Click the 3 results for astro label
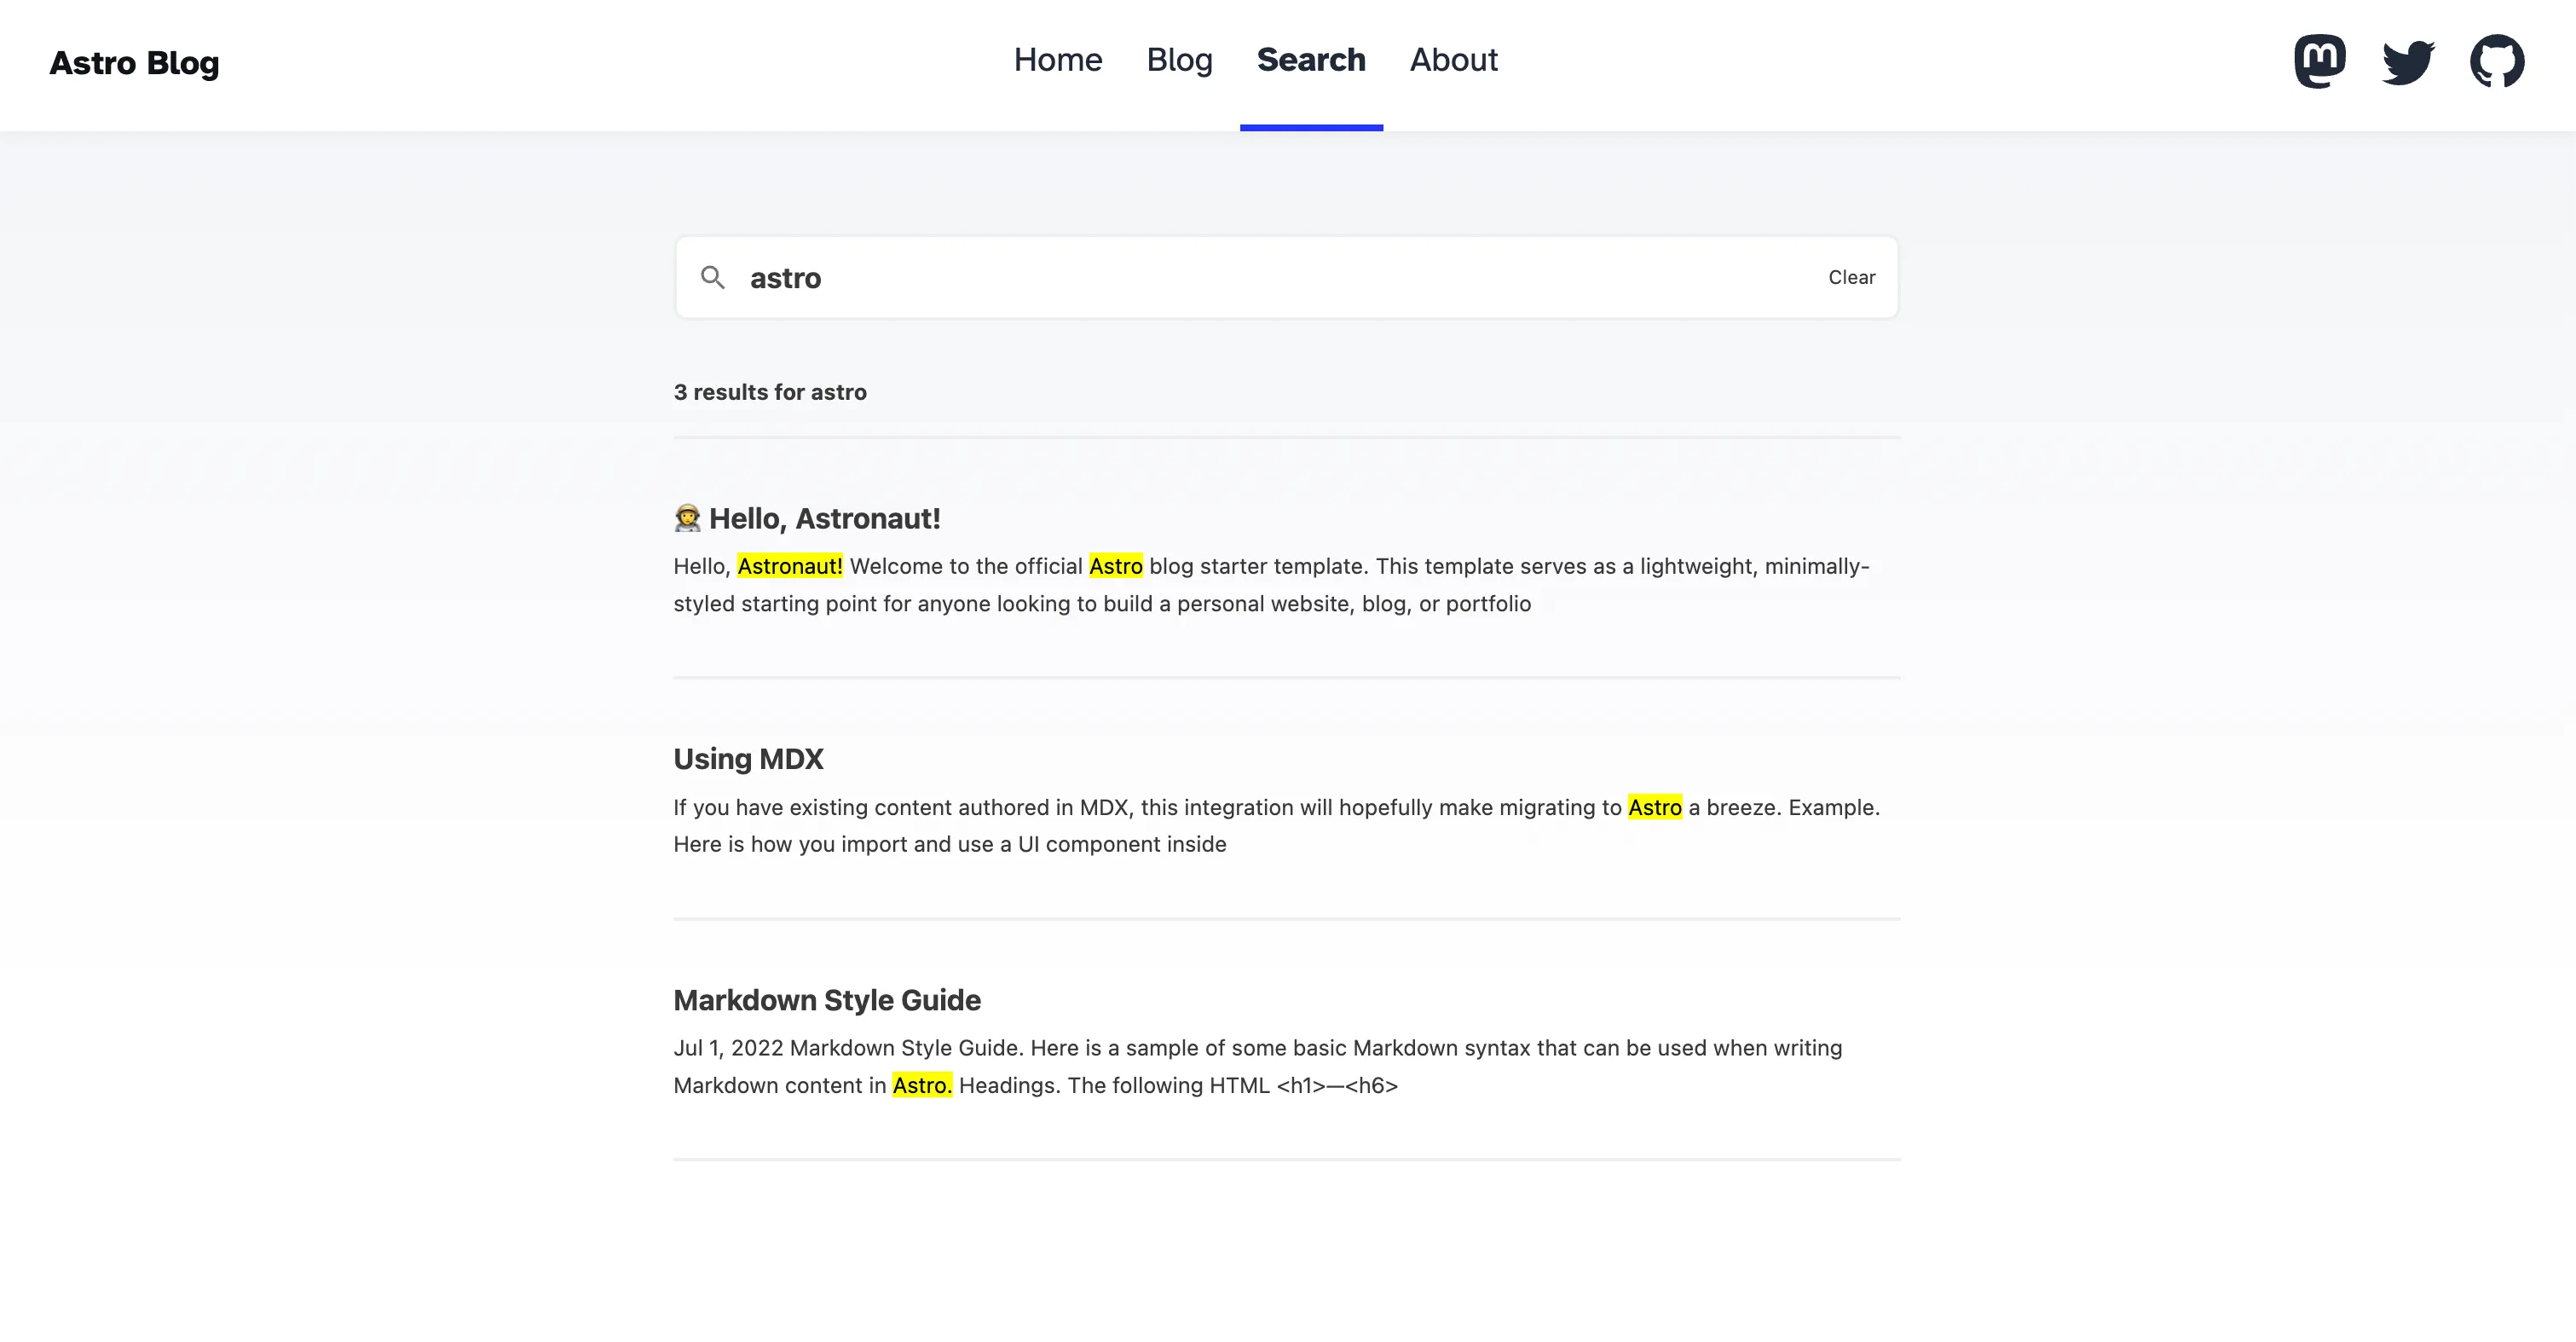Viewport: 2576px width, 1342px height. (770, 392)
